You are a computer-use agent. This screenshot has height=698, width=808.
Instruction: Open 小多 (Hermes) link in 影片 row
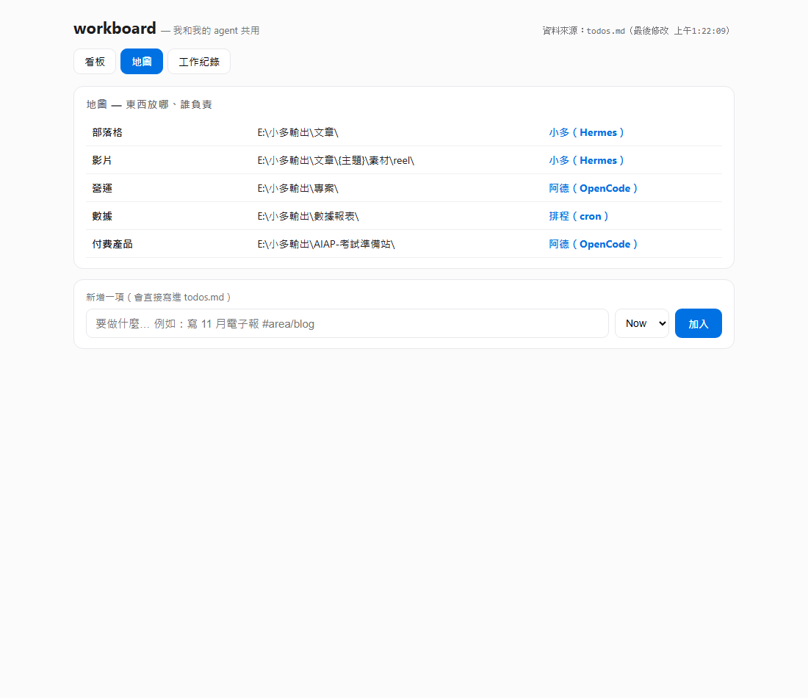coord(586,160)
